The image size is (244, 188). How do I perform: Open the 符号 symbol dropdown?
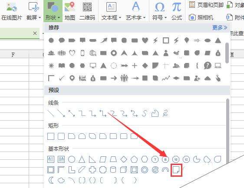[159, 11]
